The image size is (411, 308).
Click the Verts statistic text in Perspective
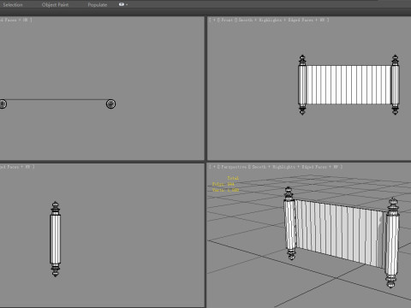(x=225, y=190)
